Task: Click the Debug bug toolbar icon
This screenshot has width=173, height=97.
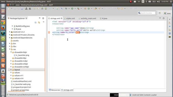Action: point(66,8)
